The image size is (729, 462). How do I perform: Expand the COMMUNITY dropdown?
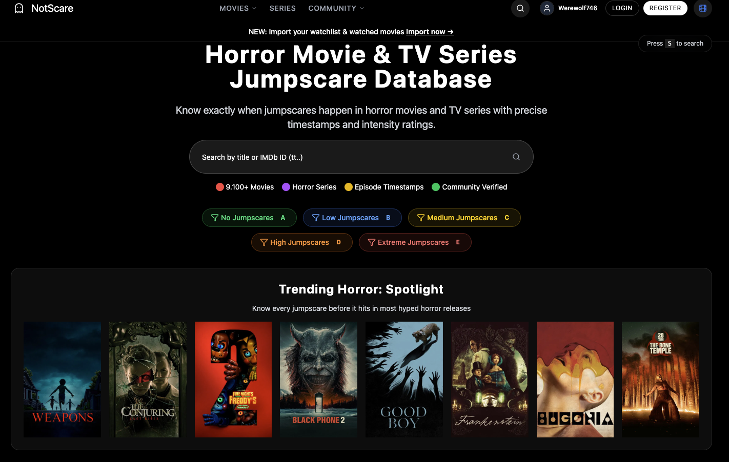(336, 8)
